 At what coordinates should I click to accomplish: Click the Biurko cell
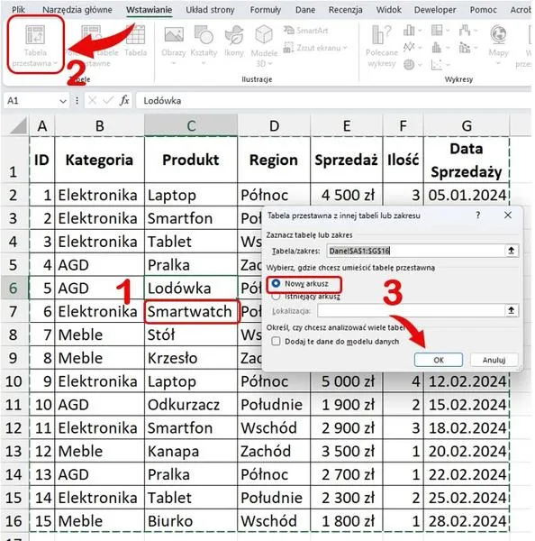191,520
